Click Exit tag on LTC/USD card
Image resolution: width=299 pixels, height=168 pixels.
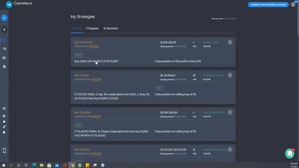tap(159, 88)
